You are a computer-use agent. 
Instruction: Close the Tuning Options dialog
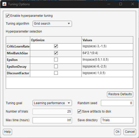[x=133, y=4]
